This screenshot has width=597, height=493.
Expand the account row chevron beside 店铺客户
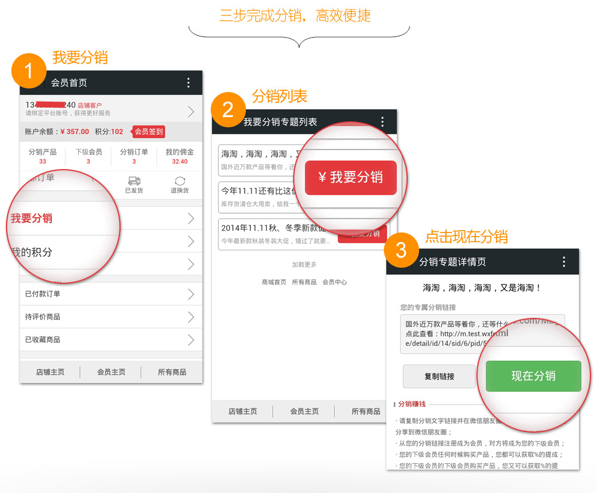191,111
